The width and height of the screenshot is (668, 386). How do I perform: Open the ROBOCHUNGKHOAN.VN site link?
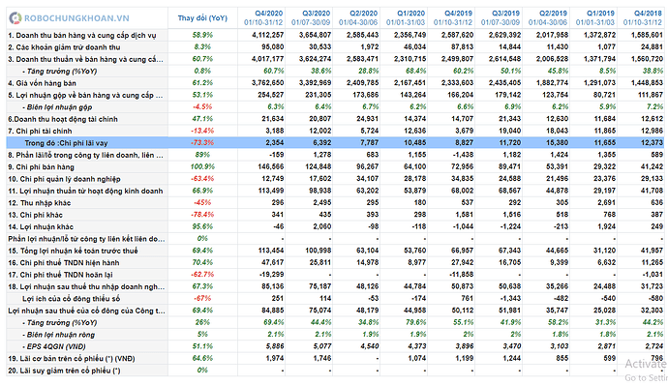[x=76, y=18]
